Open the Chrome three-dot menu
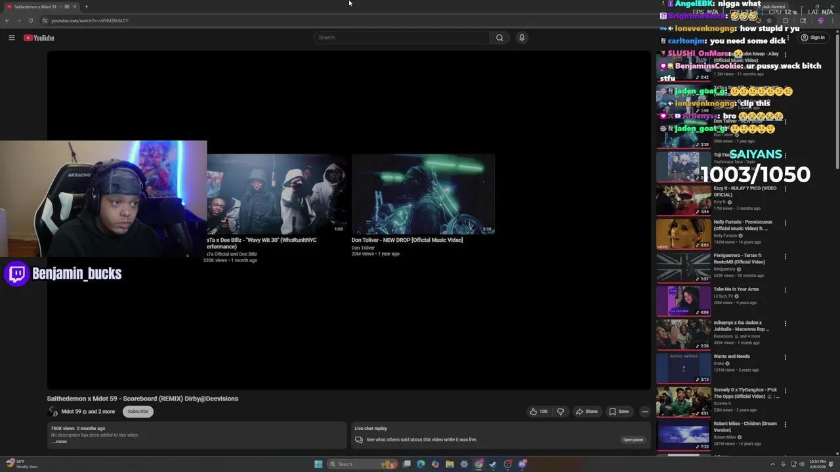This screenshot has height=472, width=840. tap(833, 20)
